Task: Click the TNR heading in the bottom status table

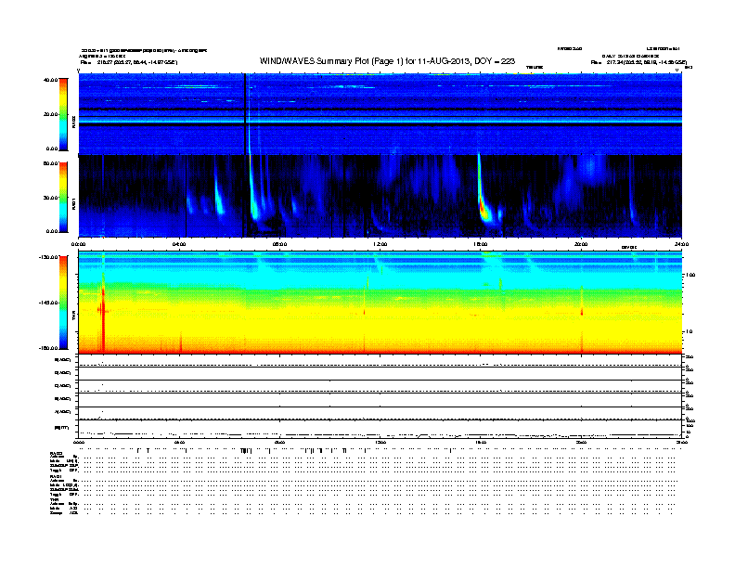Action: pyautogui.click(x=54, y=499)
